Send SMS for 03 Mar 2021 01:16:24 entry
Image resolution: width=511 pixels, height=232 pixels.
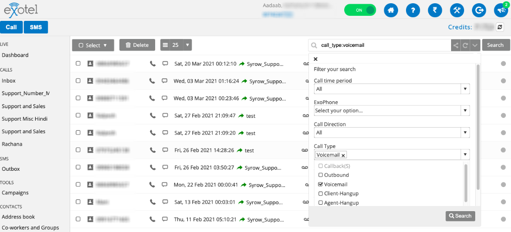coord(164,81)
